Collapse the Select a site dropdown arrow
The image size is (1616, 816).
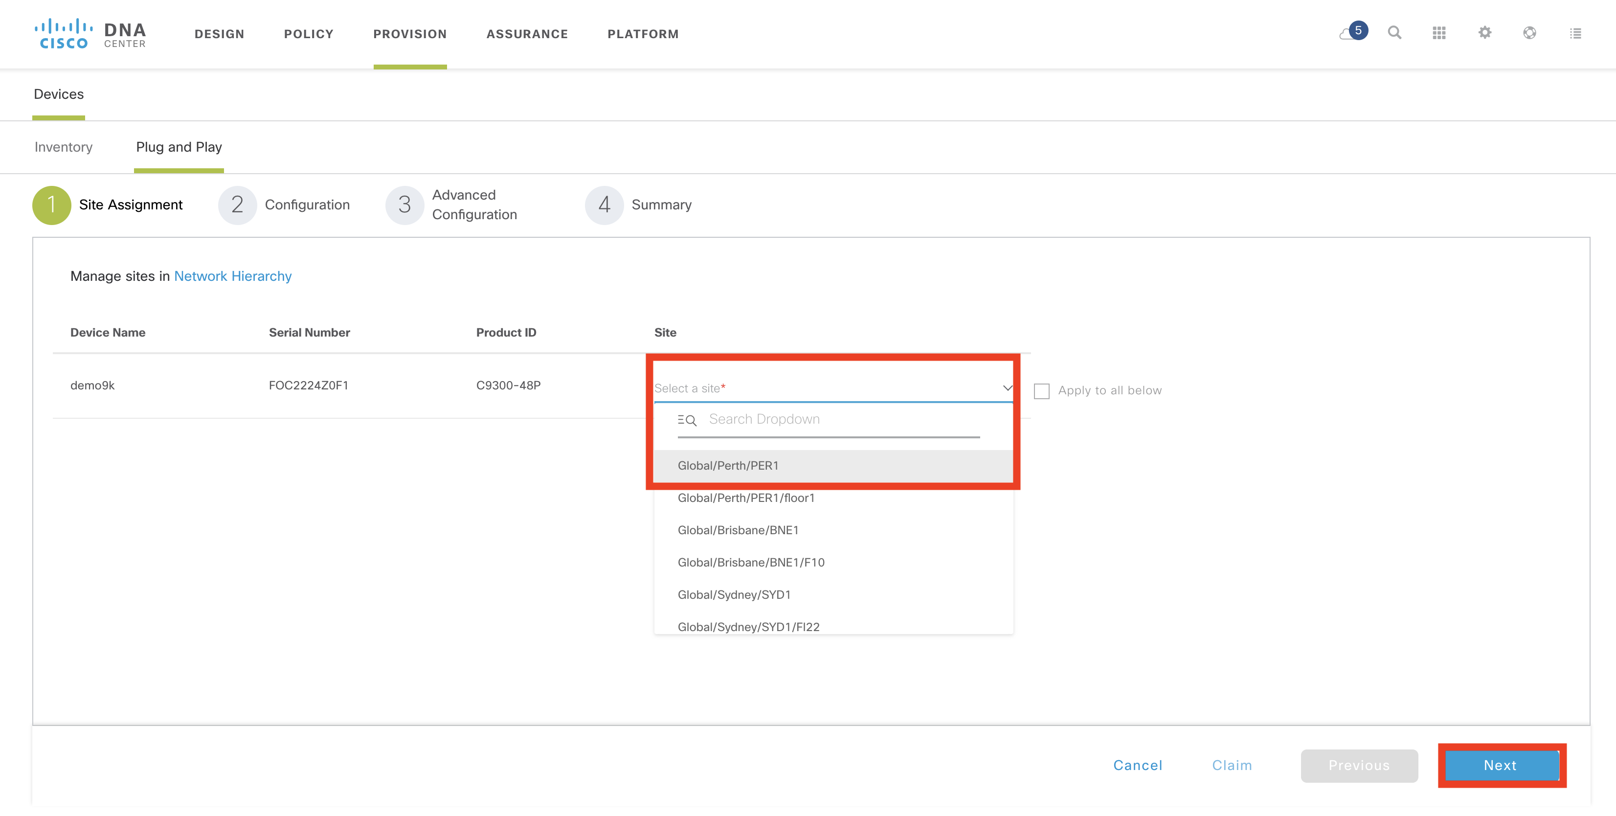point(1007,388)
